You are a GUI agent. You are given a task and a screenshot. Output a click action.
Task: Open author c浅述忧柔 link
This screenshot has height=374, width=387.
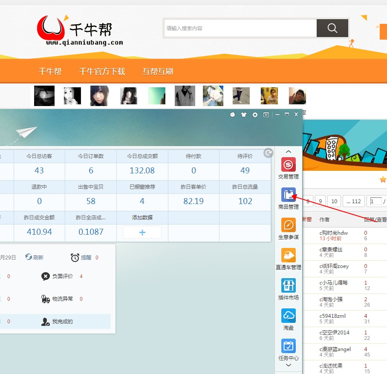tap(331, 365)
